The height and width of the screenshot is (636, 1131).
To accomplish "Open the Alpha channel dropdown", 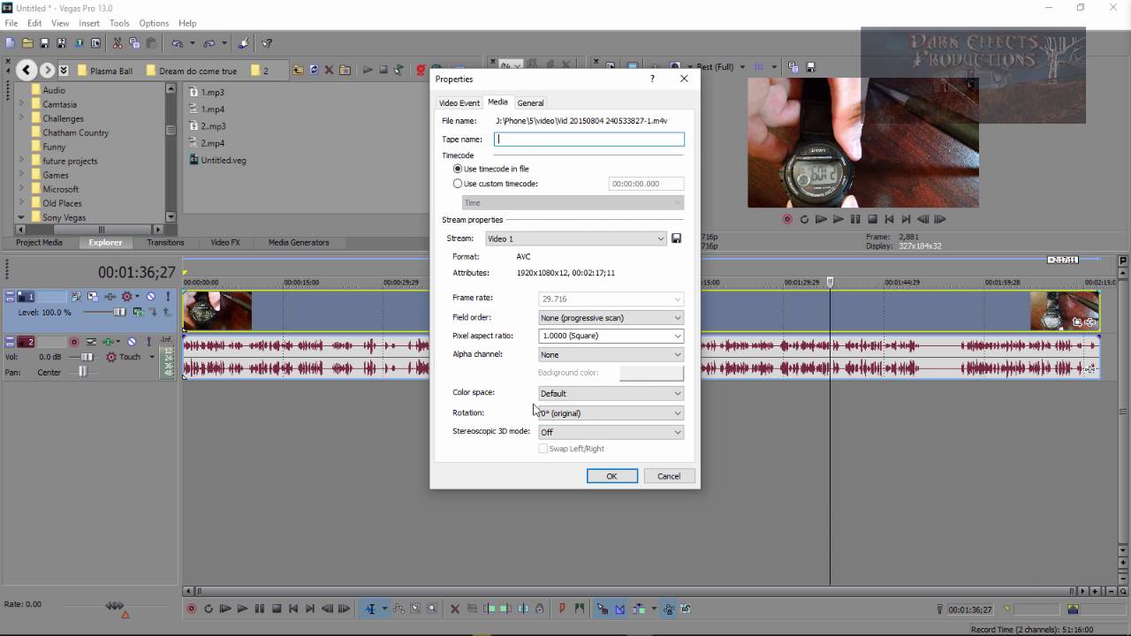I will pos(611,354).
